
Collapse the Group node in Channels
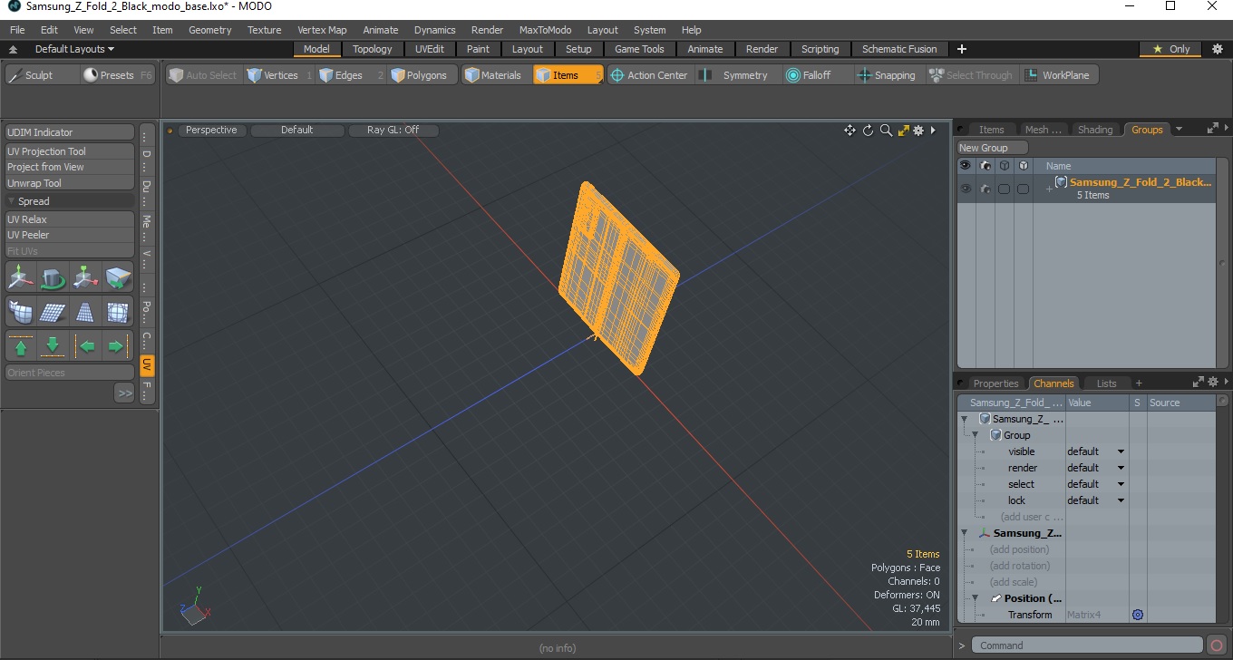(x=976, y=435)
